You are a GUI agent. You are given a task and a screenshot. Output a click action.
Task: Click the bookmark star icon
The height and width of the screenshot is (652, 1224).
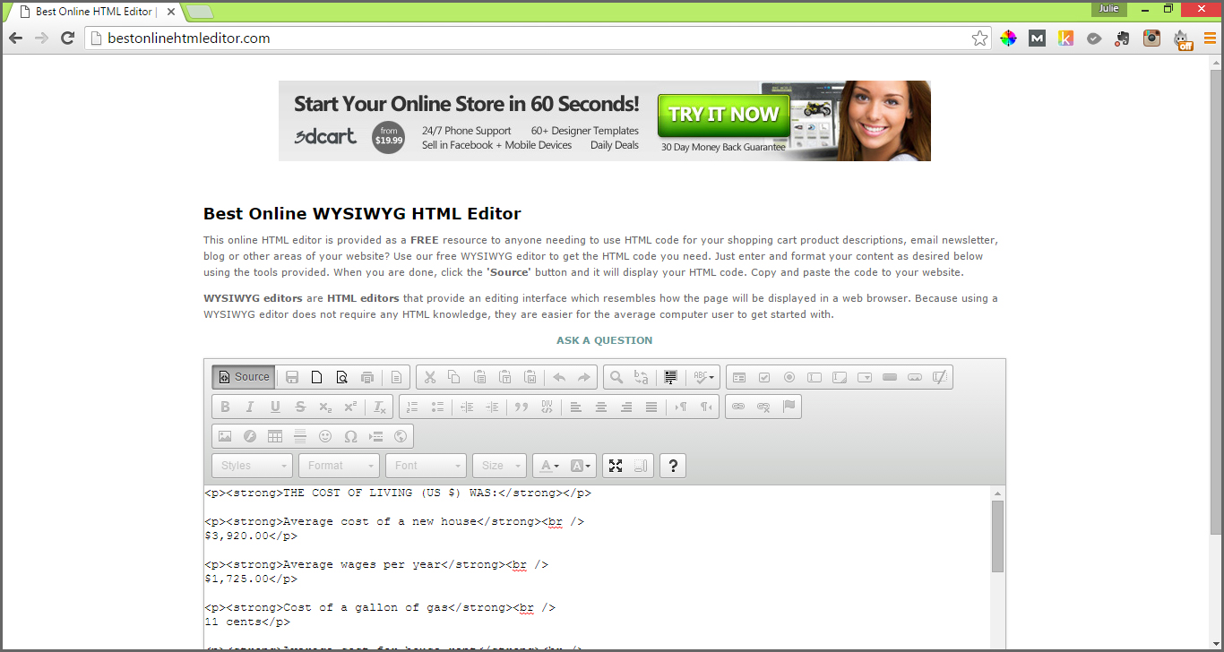979,38
